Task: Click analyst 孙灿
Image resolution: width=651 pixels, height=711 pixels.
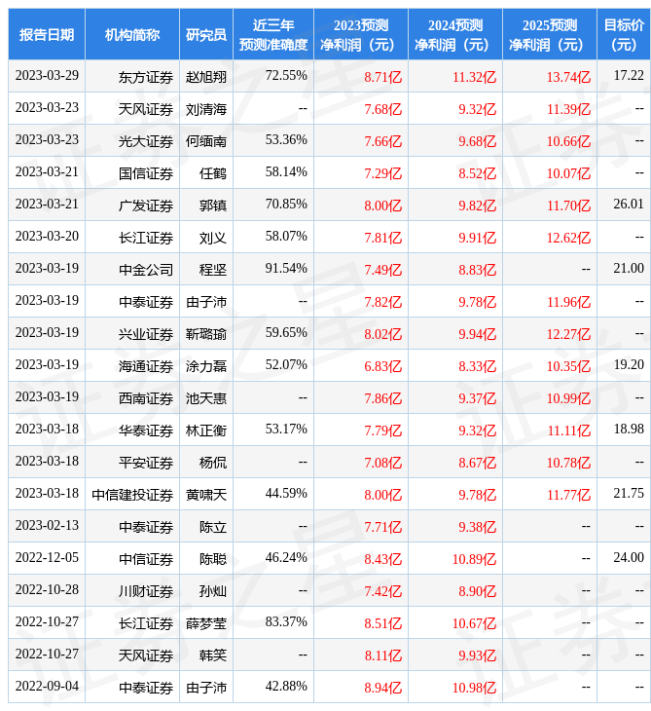Action: coord(213,592)
